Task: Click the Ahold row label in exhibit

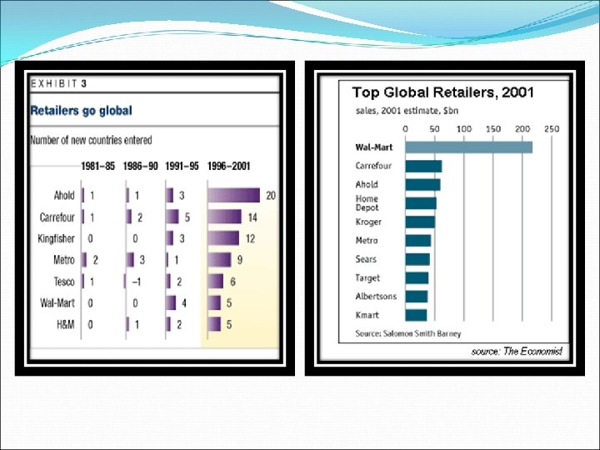Action: point(64,196)
